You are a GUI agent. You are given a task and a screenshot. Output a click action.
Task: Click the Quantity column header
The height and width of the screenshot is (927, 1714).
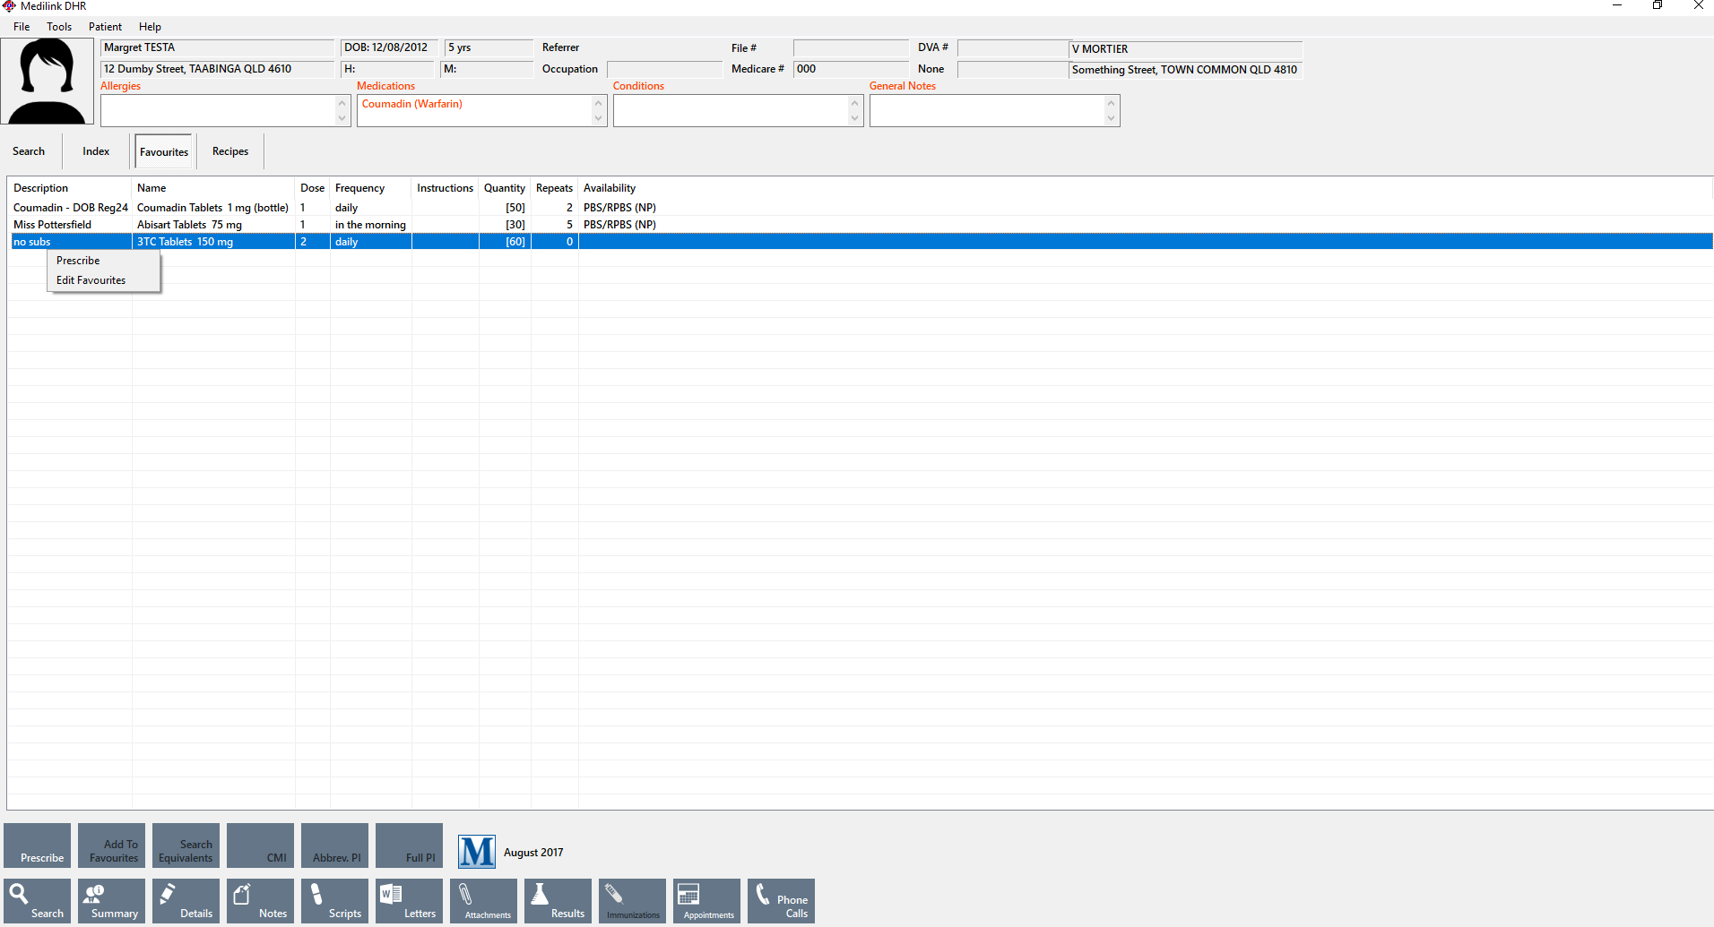point(505,188)
